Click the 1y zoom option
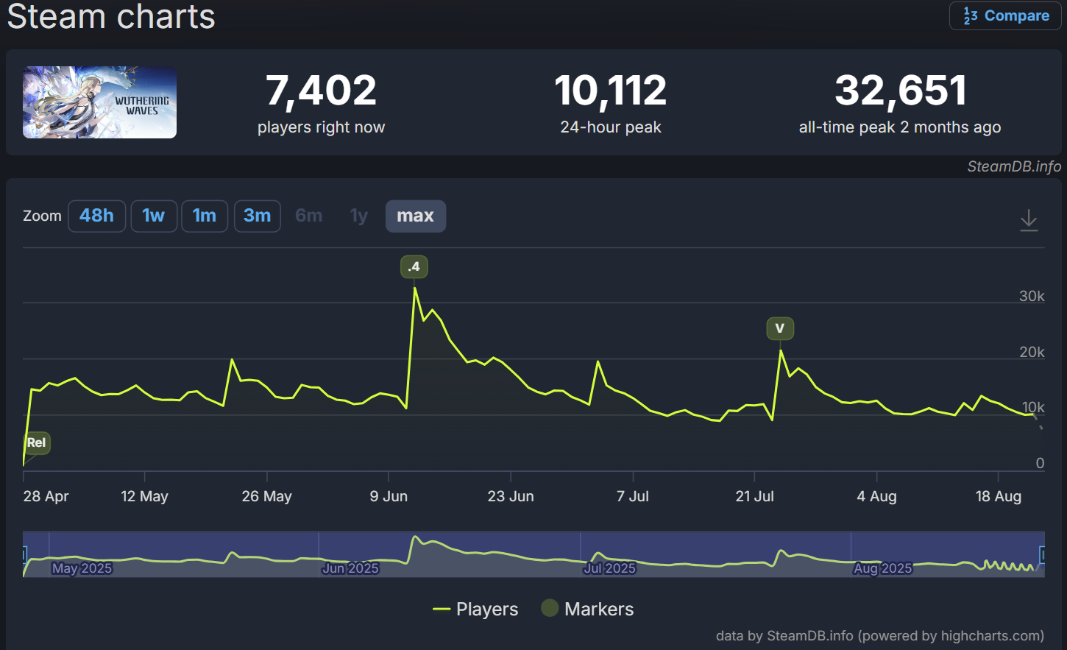1067x650 pixels. click(358, 216)
